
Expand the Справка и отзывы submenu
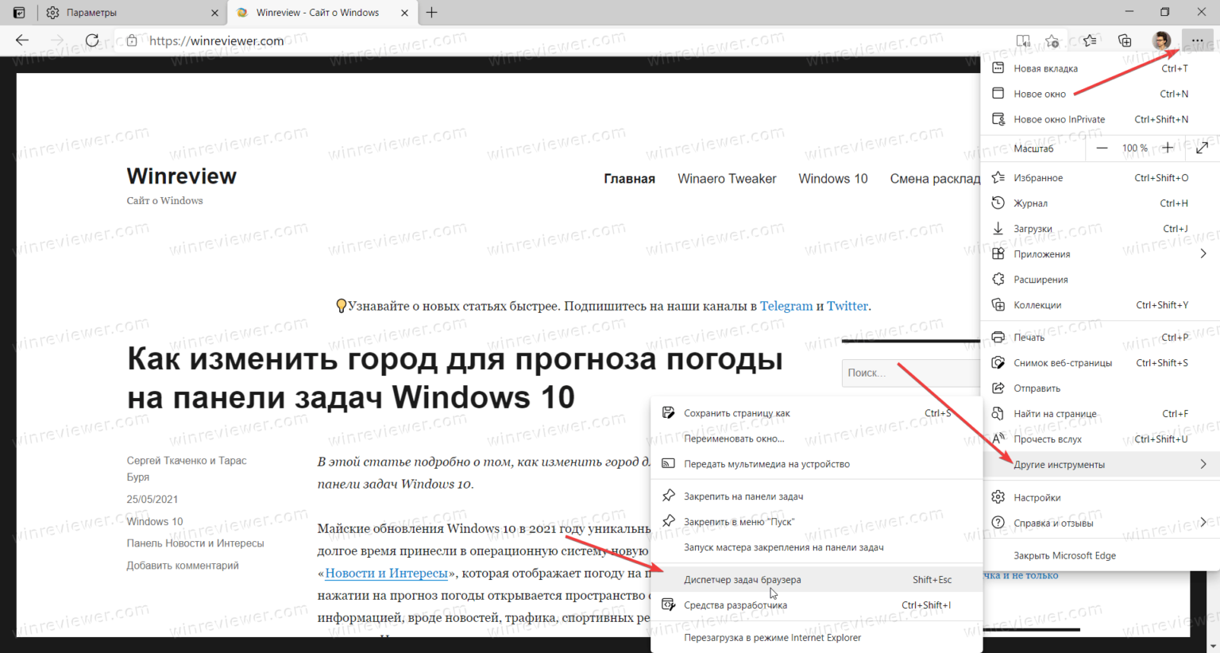tap(1101, 524)
